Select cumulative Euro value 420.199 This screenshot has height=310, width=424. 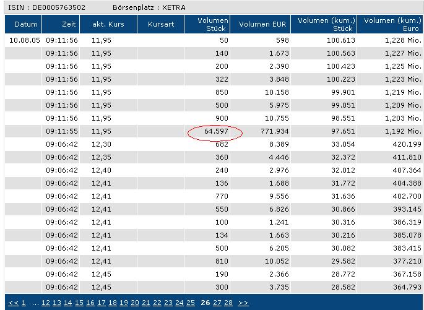407,144
